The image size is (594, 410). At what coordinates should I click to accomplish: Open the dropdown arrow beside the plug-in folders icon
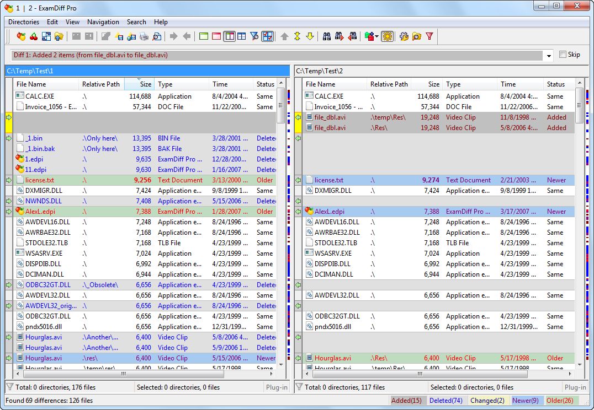[x=376, y=36]
